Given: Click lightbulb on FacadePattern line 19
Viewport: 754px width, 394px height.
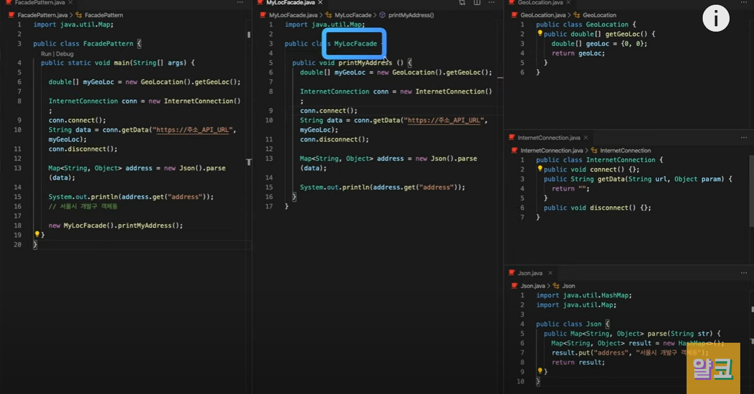Looking at the screenshot, I should click(x=37, y=235).
